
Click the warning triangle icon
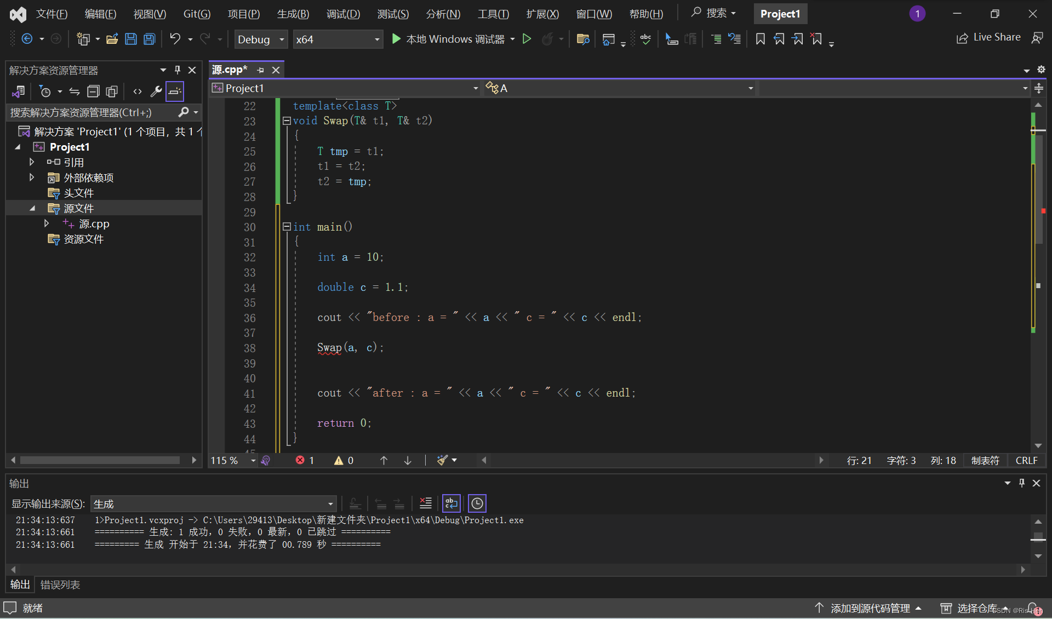pyautogui.click(x=339, y=460)
